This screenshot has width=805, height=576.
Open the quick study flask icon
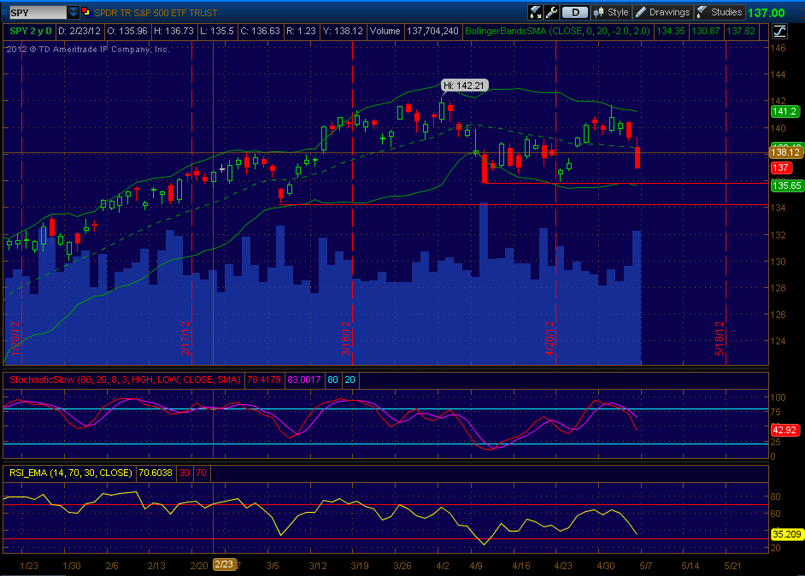tap(535, 12)
